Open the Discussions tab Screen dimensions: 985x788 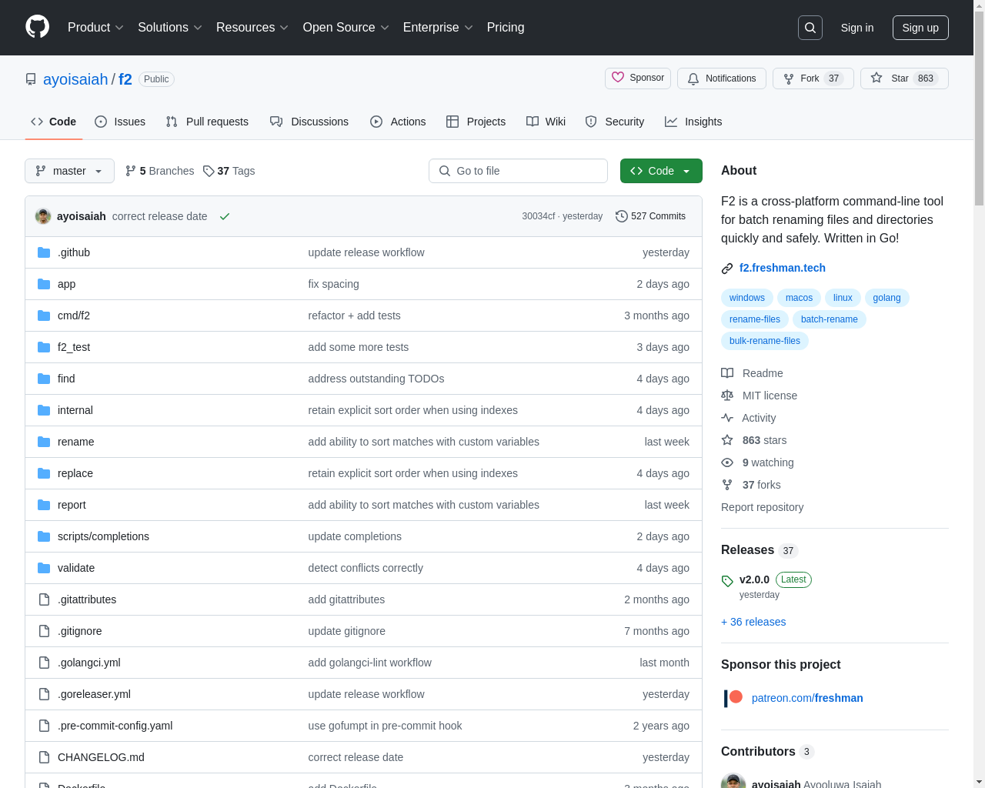[309, 122]
